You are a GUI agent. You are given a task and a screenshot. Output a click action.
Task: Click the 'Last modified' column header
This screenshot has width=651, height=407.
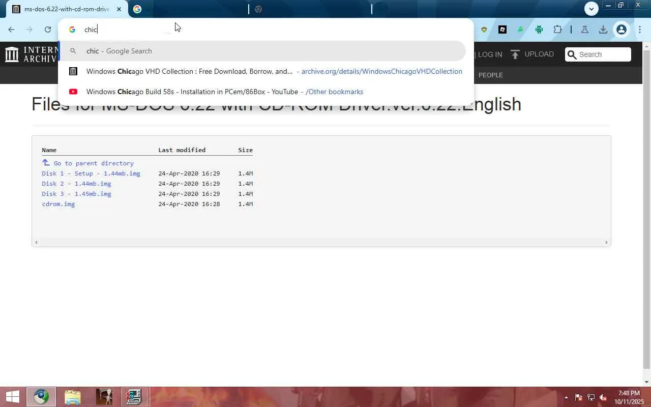182,150
